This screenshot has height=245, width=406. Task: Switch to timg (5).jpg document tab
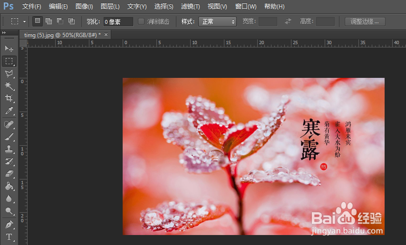(62, 35)
